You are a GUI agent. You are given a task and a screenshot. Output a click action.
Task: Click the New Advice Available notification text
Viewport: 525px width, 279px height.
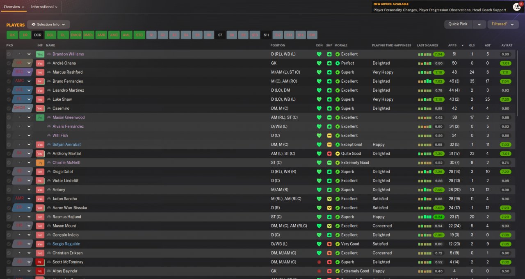[x=391, y=4]
